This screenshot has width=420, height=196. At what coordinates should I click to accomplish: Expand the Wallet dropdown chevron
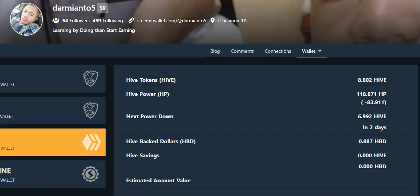coord(320,51)
